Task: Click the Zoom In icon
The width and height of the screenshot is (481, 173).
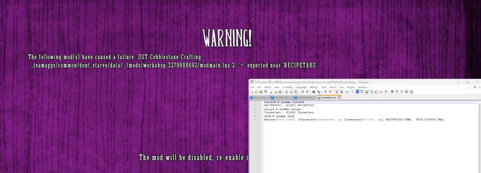Action: pos(325,92)
